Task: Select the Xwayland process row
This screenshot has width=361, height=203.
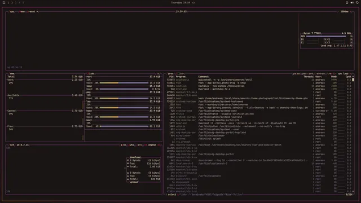Action: coord(259,123)
